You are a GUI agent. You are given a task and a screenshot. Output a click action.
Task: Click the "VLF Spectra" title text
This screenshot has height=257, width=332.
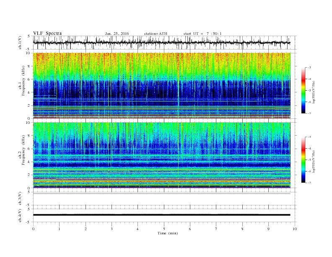click(47, 33)
